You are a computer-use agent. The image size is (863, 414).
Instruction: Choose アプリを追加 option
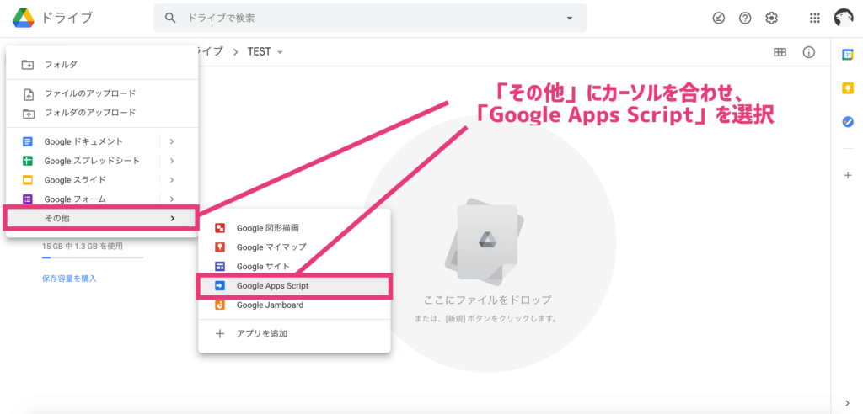[294, 333]
